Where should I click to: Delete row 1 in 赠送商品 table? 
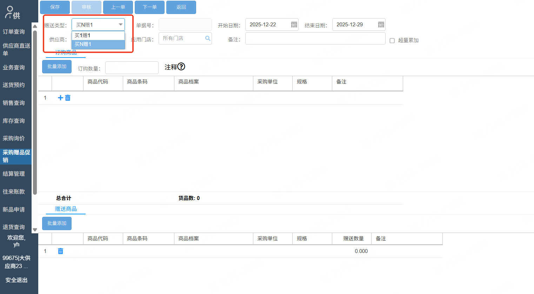click(60, 251)
